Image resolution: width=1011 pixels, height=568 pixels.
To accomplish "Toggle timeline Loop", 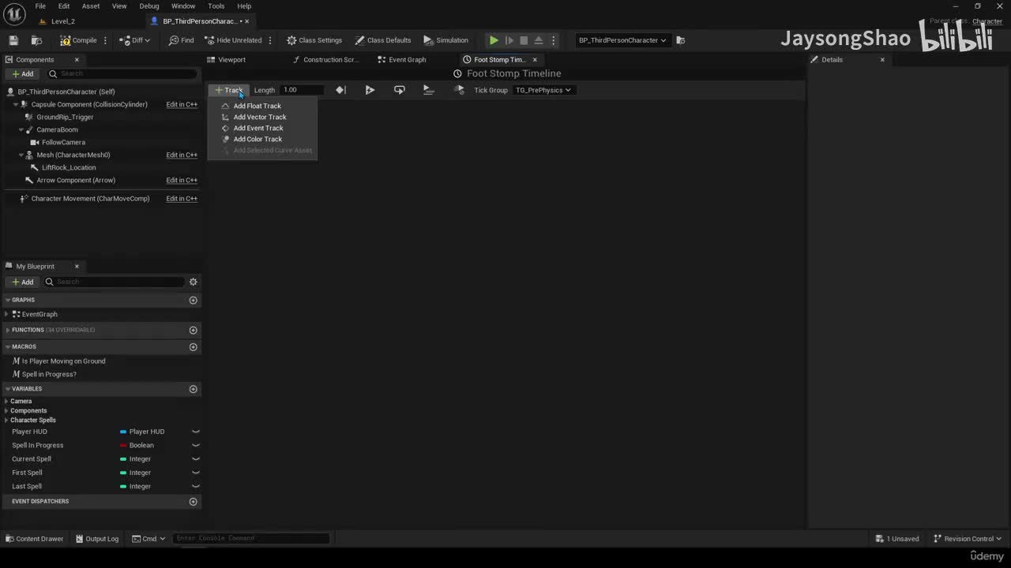I will [399, 90].
